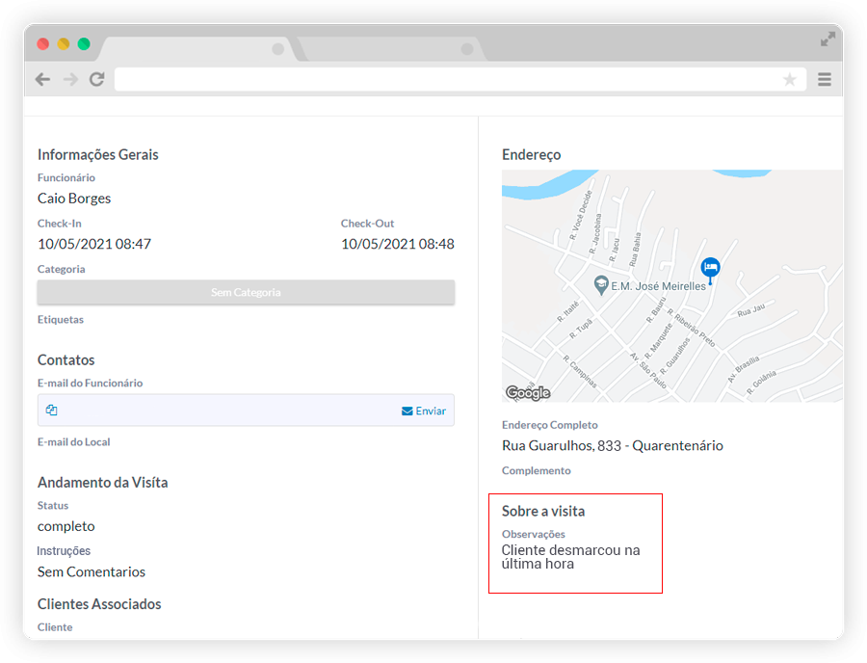Click the Andamento da Visita heading
Viewport: 867px width, 663px height.
pyautogui.click(x=103, y=483)
